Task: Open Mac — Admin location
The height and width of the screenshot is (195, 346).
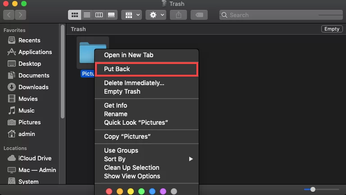Action: point(32,170)
